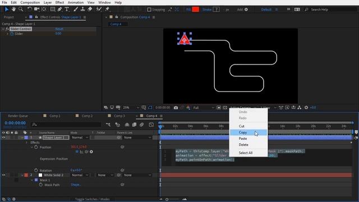This screenshot has height=202, width=359.
Task: Open the Graph Editor icon in timeline
Action: (x=151, y=125)
